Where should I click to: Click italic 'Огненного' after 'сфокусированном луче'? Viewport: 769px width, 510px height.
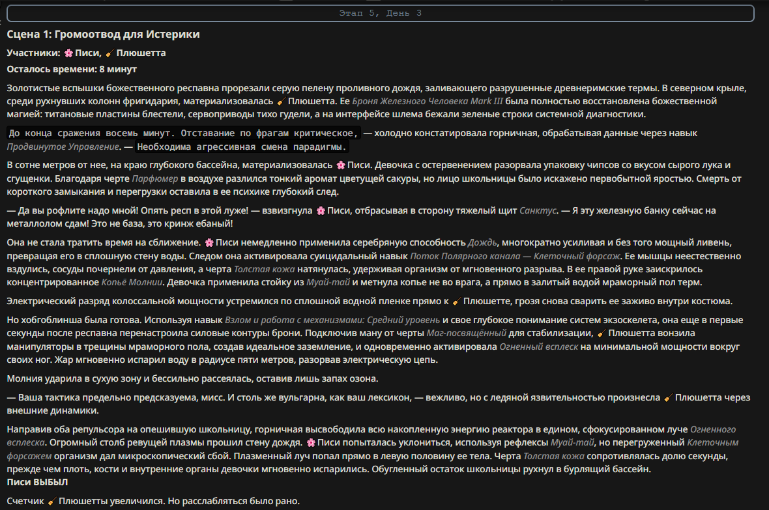pos(713,429)
